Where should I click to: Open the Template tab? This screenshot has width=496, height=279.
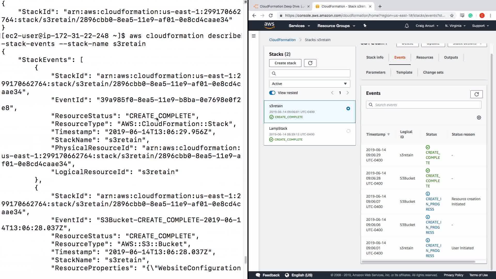point(404,72)
